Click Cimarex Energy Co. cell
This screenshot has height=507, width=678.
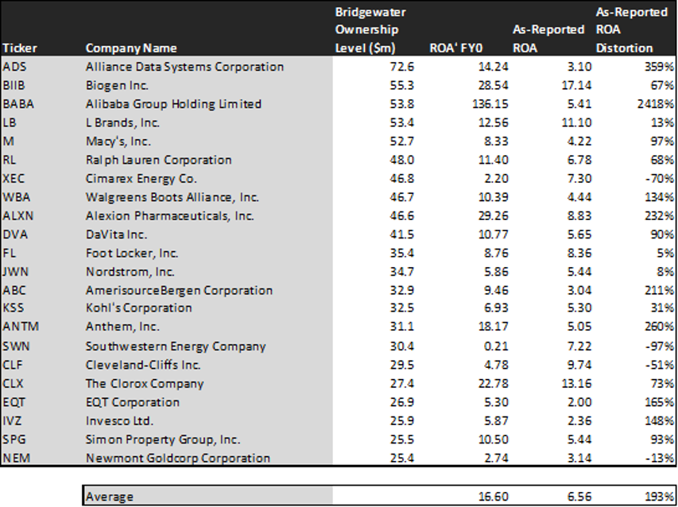point(141,179)
